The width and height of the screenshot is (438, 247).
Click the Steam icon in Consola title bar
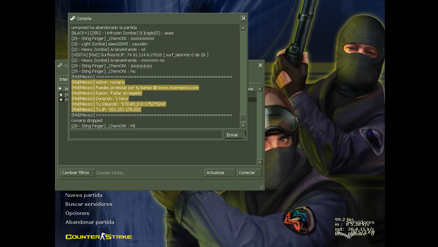coord(73,18)
